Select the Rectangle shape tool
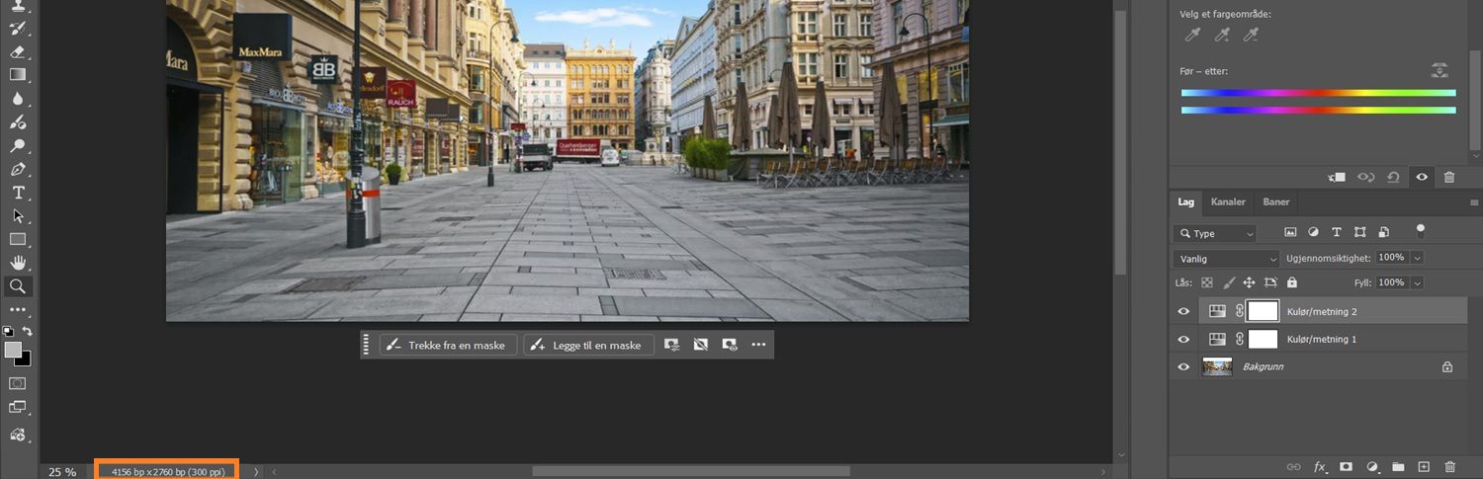Screen dimensions: 1483x479 point(18,239)
